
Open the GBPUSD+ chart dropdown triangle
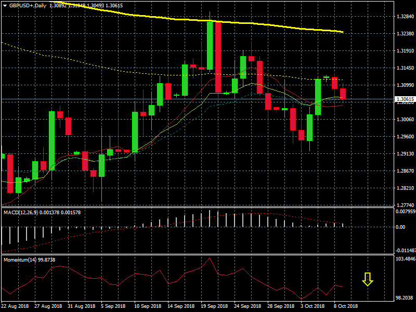coord(5,5)
